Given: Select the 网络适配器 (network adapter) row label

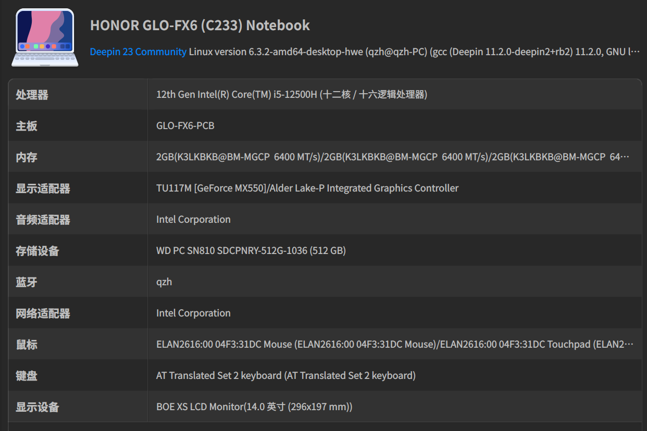Looking at the screenshot, I should point(43,313).
